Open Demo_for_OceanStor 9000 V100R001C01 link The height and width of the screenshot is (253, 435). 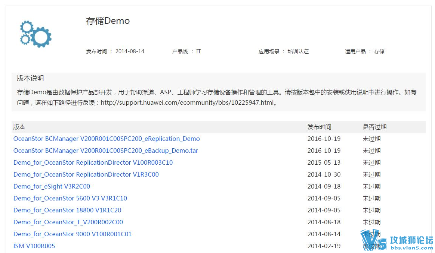[x=72, y=234]
